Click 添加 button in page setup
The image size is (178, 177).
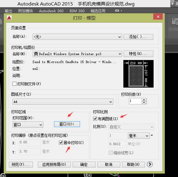pos(138,37)
